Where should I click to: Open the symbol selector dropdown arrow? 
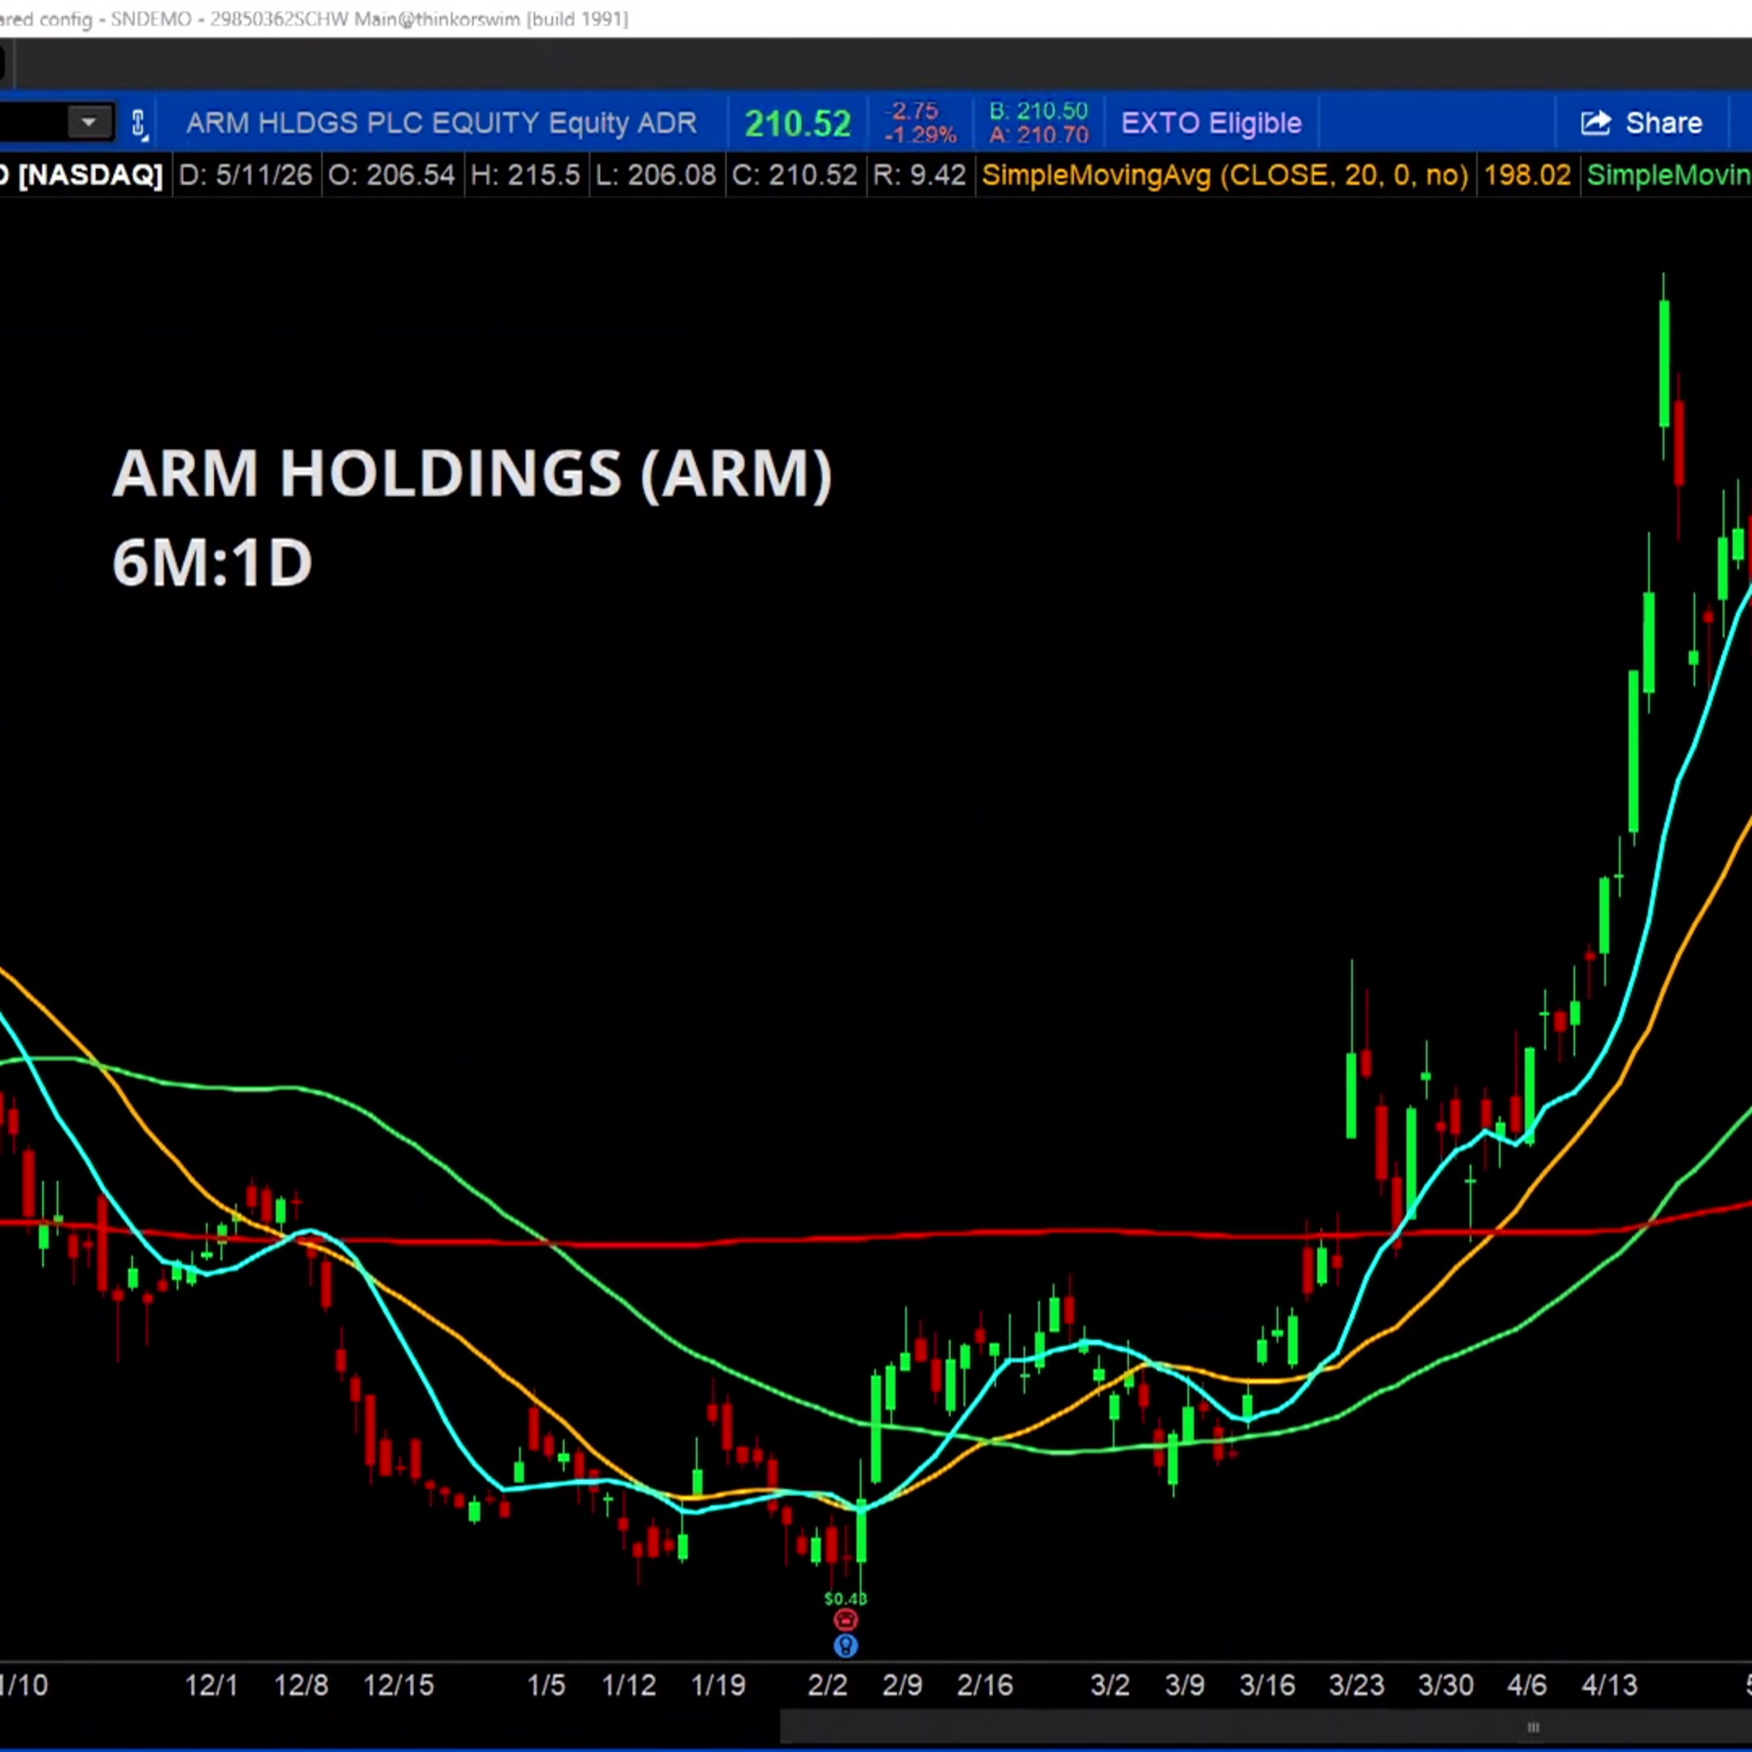(89, 123)
